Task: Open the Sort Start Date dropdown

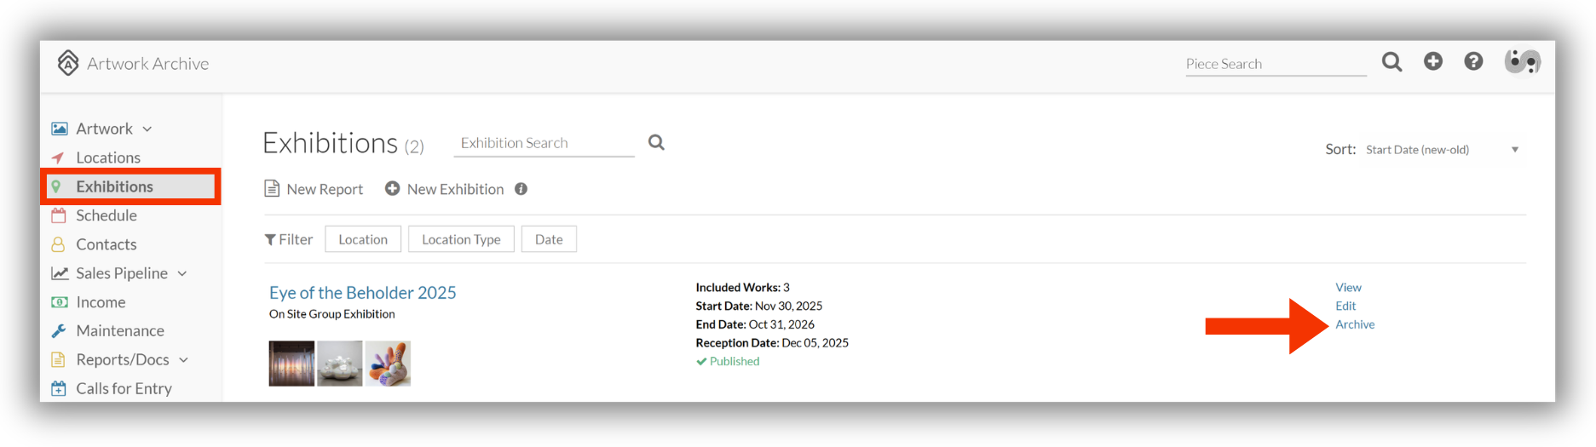Action: coord(1442,150)
